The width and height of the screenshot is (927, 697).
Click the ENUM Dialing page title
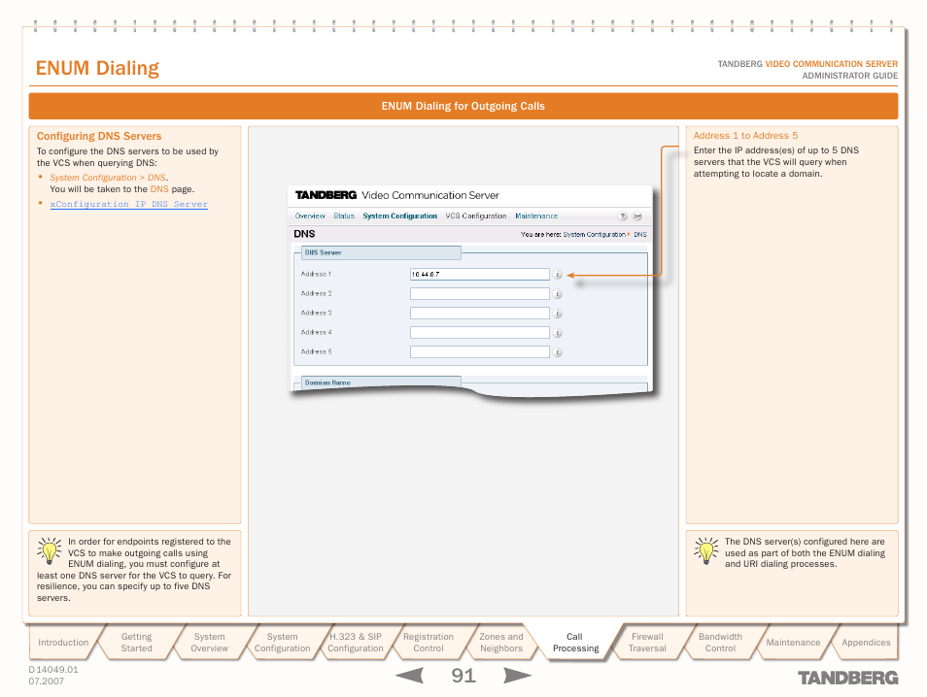point(97,68)
